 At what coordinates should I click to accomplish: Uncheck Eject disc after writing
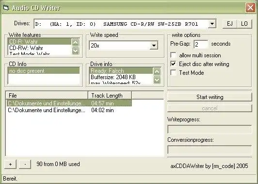point(174,64)
